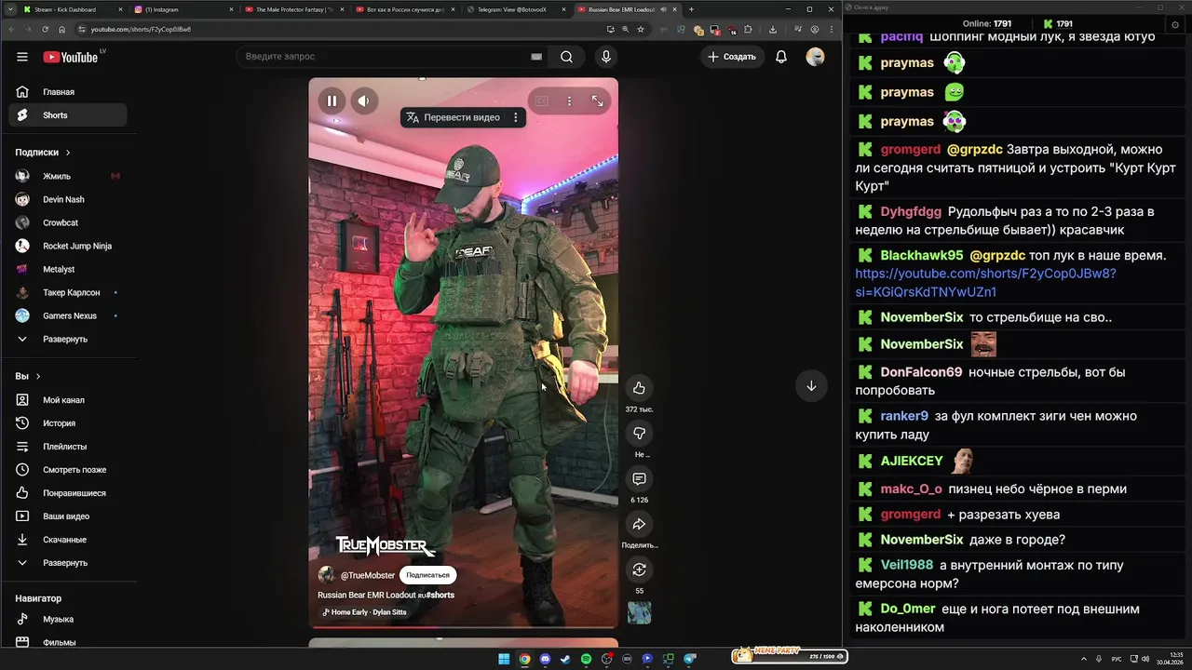Switch to The Male Protector Fantasy tab
Image resolution: width=1192 pixels, height=670 pixels.
tap(293, 9)
